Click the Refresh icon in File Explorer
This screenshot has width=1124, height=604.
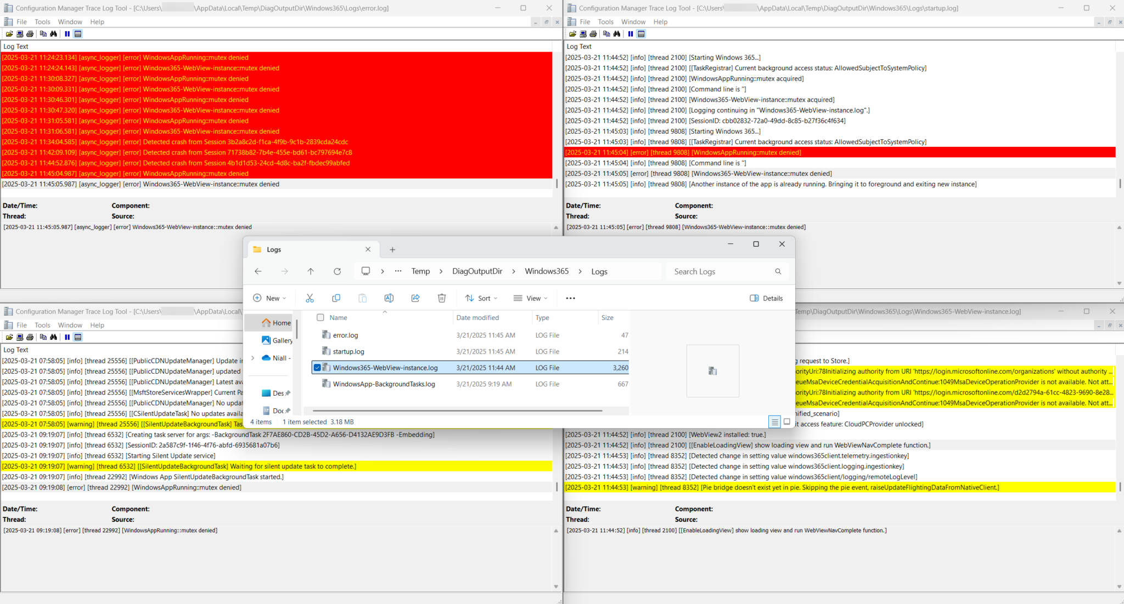[338, 271]
